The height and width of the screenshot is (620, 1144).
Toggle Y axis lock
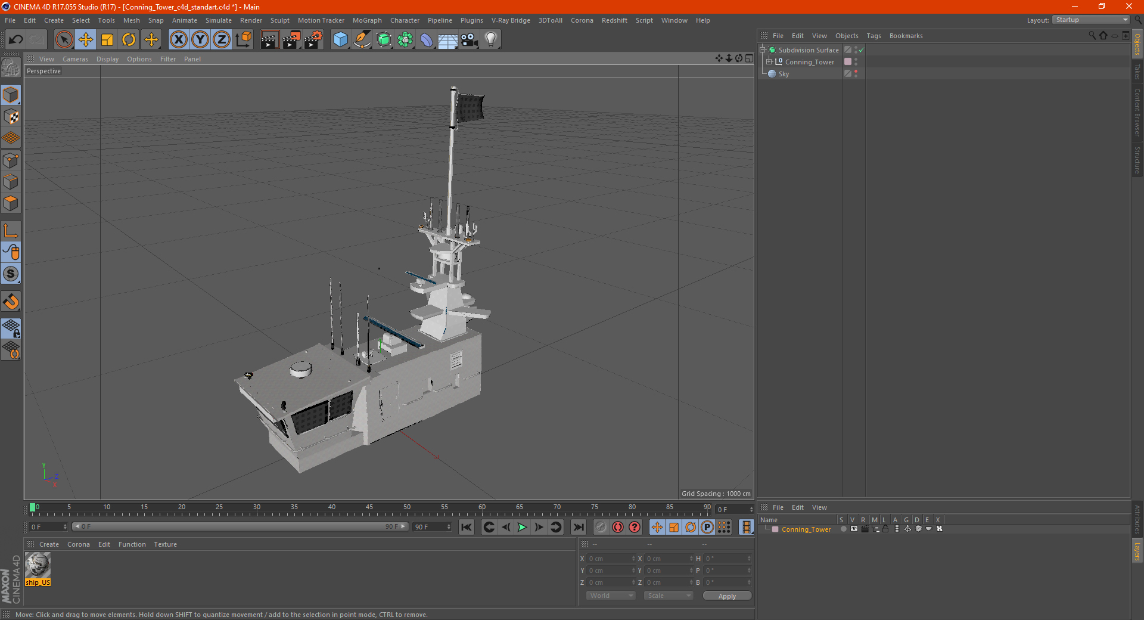(200, 40)
